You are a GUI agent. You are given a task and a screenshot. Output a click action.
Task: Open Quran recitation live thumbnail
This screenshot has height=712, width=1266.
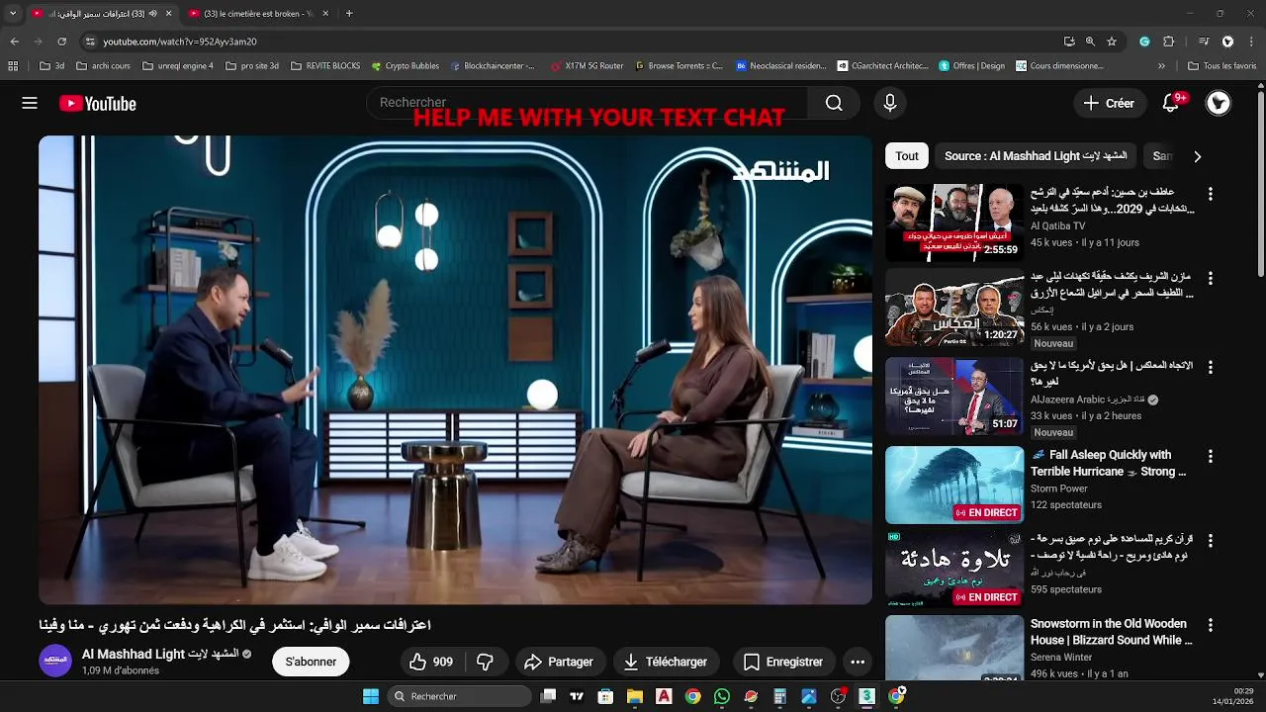(954, 570)
